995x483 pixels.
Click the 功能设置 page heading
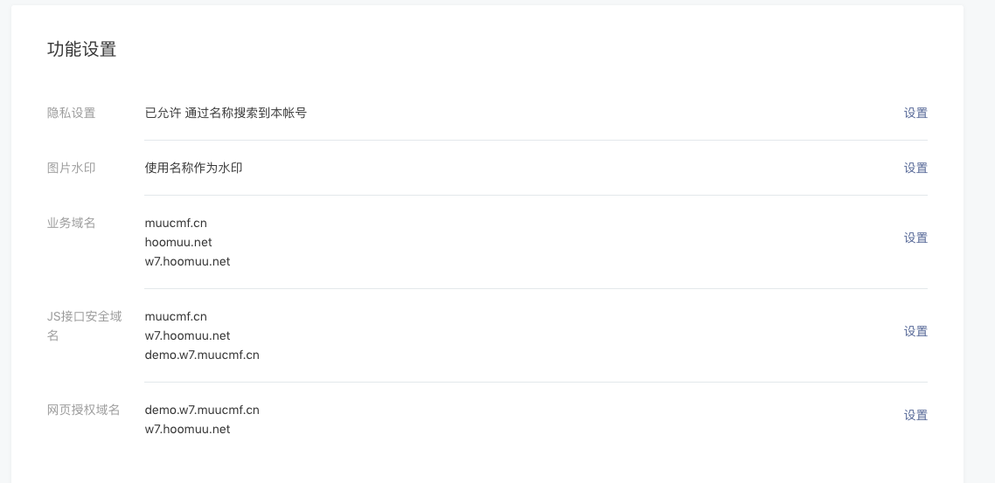point(82,50)
